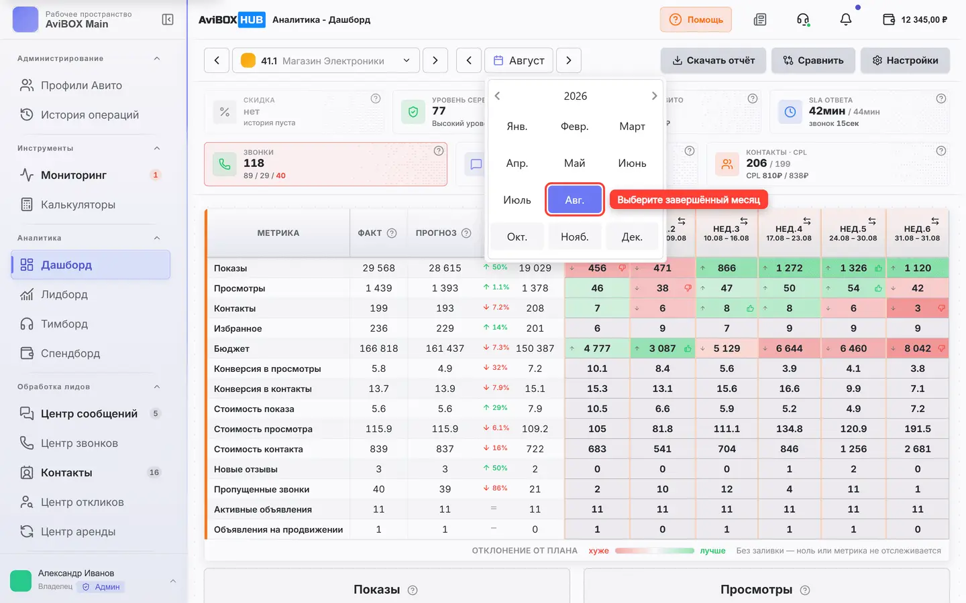Open Калькуляторы in sidebar
The width and height of the screenshot is (966, 603).
(x=91, y=204)
